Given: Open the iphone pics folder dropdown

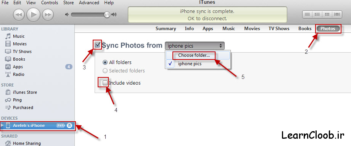Looking at the screenshot, I should pos(195,46).
